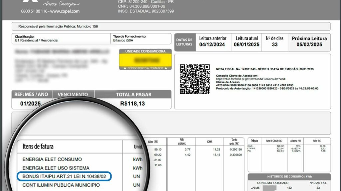This screenshot has width=341, height=191.
Task: Click the Leitura atual date 06/01/2025
Action: [x=246, y=45]
